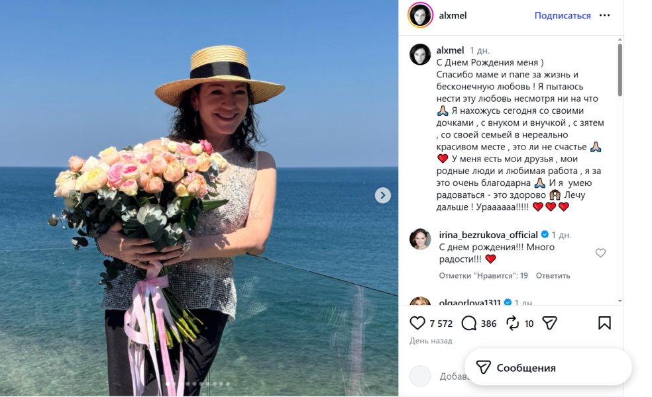Open comments via speech bubble icon

tap(469, 323)
